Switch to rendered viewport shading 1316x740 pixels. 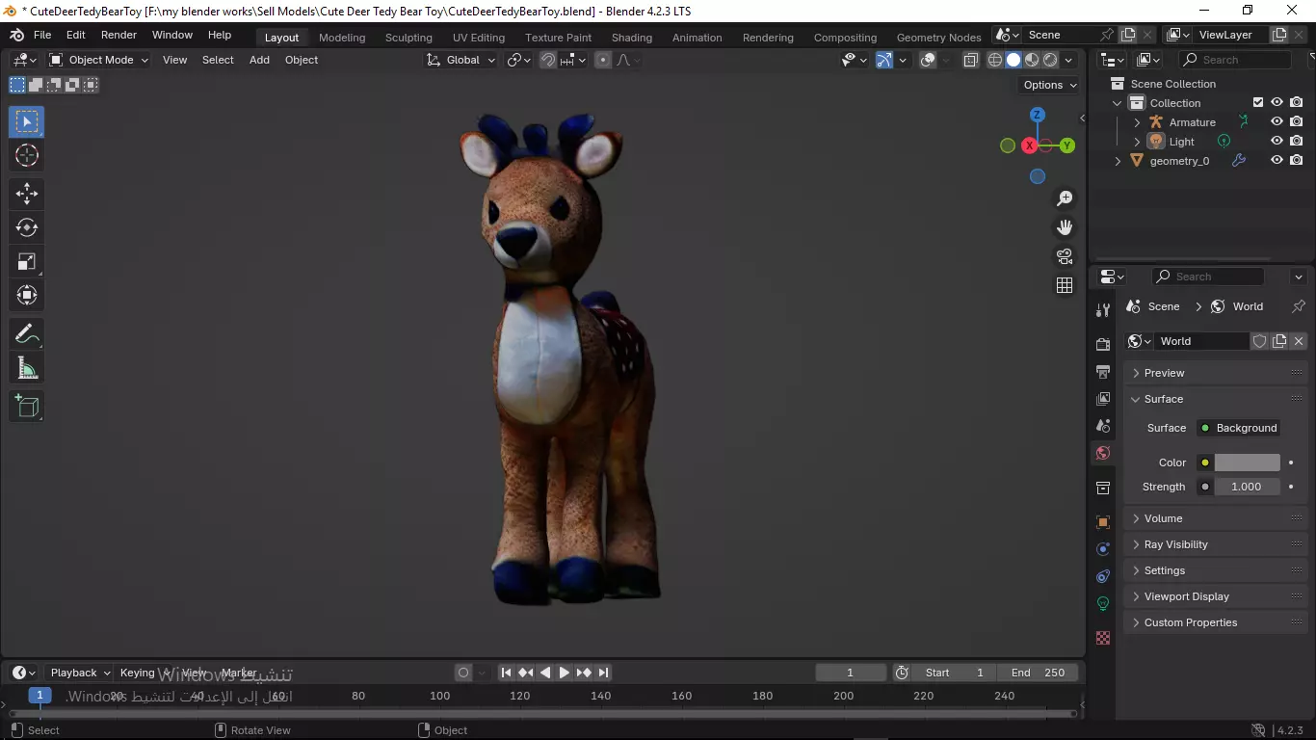[x=1050, y=60]
